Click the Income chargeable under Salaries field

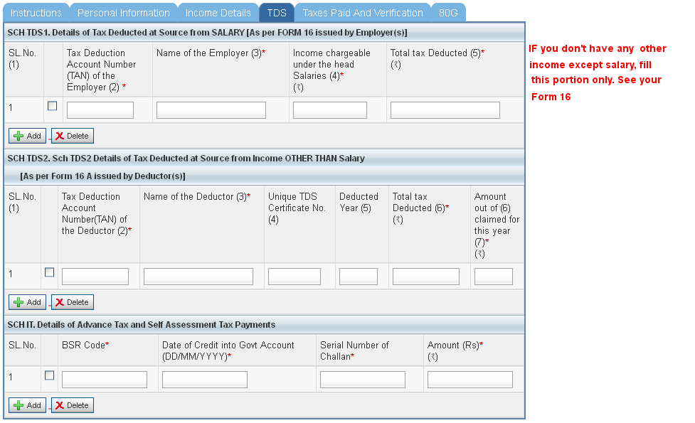pos(329,109)
